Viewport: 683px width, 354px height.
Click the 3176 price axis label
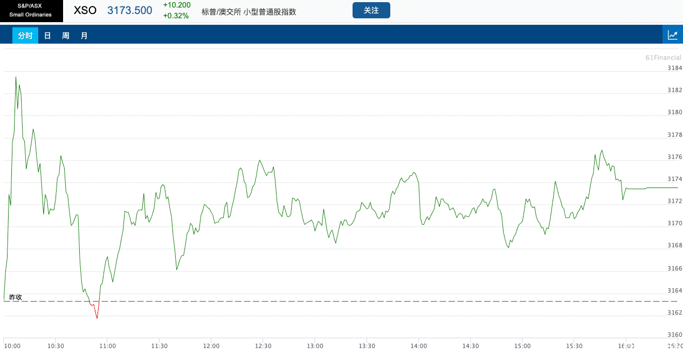coord(675,157)
